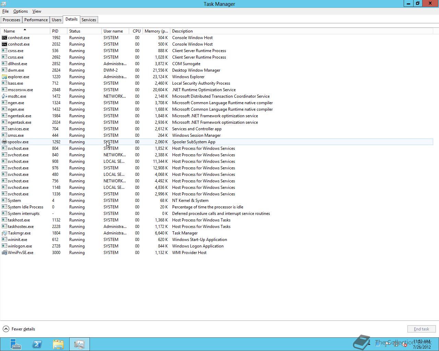Click the taskhostex.exe process icon
439x351 pixels.
4,227
